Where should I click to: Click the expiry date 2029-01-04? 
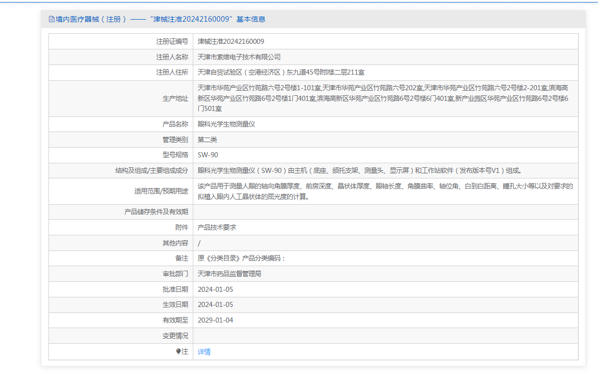tap(215, 320)
